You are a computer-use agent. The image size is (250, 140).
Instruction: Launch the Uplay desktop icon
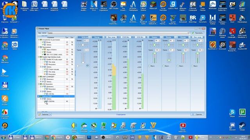click(14, 46)
